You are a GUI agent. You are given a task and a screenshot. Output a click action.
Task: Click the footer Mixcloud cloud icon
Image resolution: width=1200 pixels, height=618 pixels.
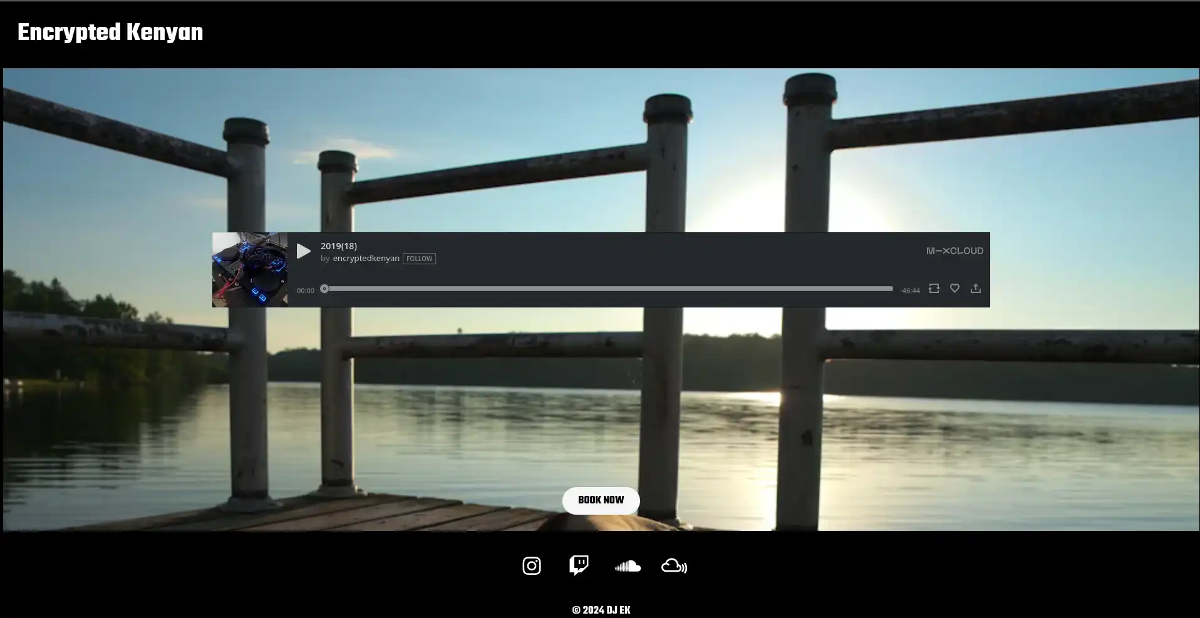point(674,566)
